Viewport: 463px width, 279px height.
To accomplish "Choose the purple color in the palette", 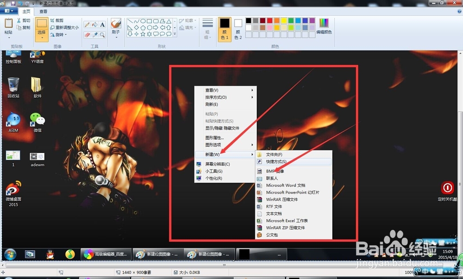I will 313,20.
